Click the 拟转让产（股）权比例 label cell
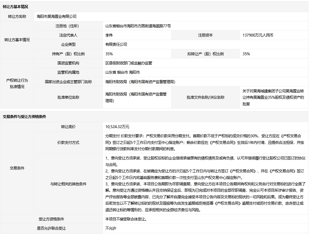The height and width of the screenshot is (234, 309). point(205,54)
